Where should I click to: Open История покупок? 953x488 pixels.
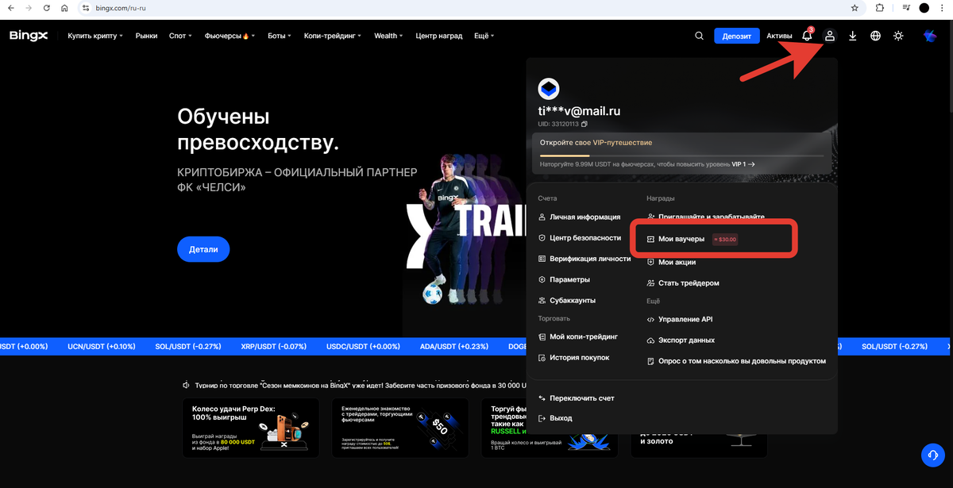point(573,358)
